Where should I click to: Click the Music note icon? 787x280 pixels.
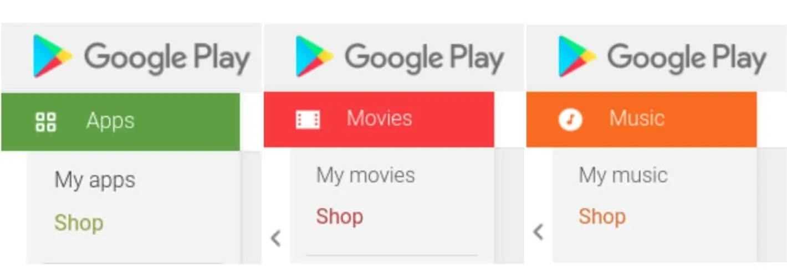coord(570,119)
